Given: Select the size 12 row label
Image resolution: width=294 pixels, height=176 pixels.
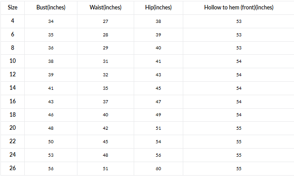Looking at the screenshot, I should point(13,74).
